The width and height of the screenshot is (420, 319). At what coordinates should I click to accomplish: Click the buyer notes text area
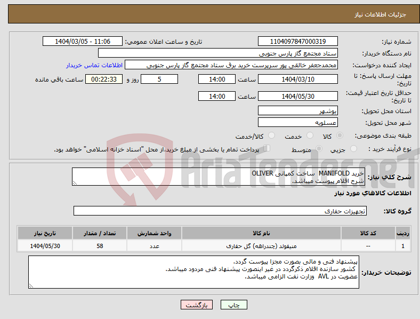click(x=193, y=272)
